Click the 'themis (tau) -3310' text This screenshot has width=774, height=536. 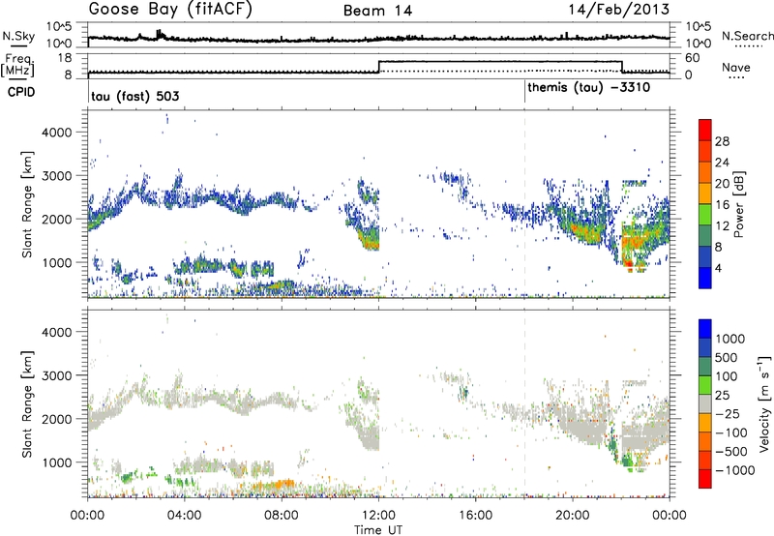(589, 88)
